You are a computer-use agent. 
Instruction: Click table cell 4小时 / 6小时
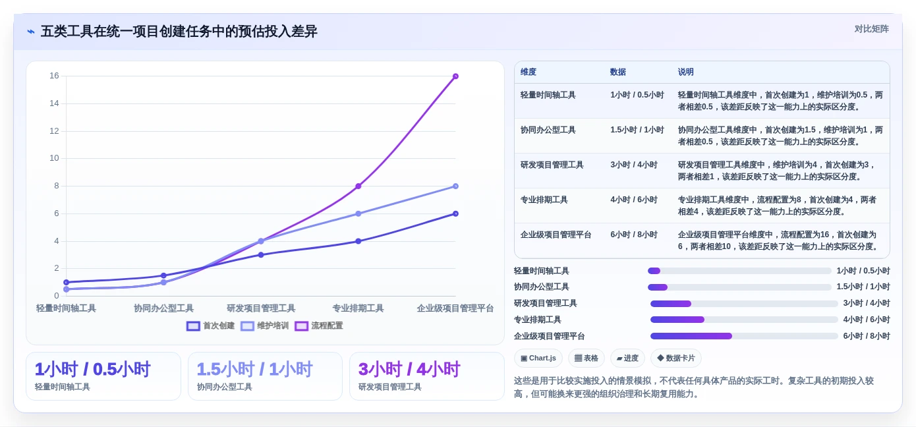click(x=634, y=200)
